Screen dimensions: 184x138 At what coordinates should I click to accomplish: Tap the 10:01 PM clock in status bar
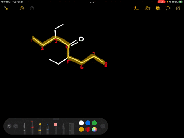pyautogui.click(x=6, y=2)
